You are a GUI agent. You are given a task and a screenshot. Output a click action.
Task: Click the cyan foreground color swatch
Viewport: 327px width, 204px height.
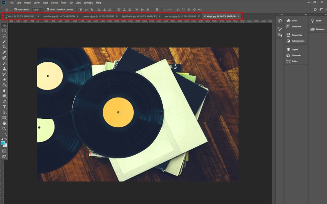[3, 143]
